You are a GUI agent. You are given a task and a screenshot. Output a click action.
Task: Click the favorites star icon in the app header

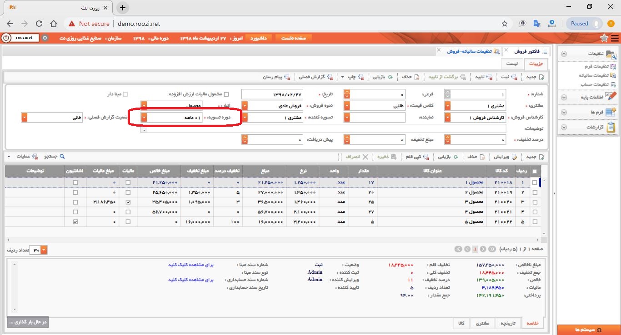coord(604,38)
